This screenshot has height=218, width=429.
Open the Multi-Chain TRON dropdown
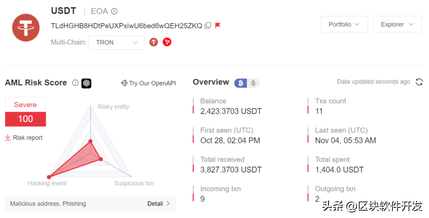(116, 42)
